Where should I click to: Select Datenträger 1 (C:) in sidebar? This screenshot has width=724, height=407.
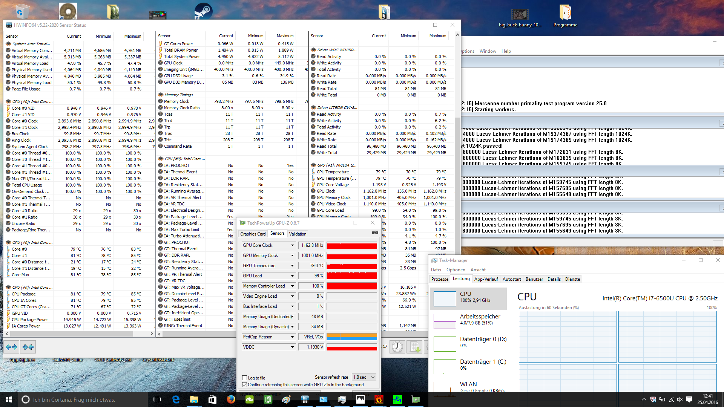click(468, 366)
